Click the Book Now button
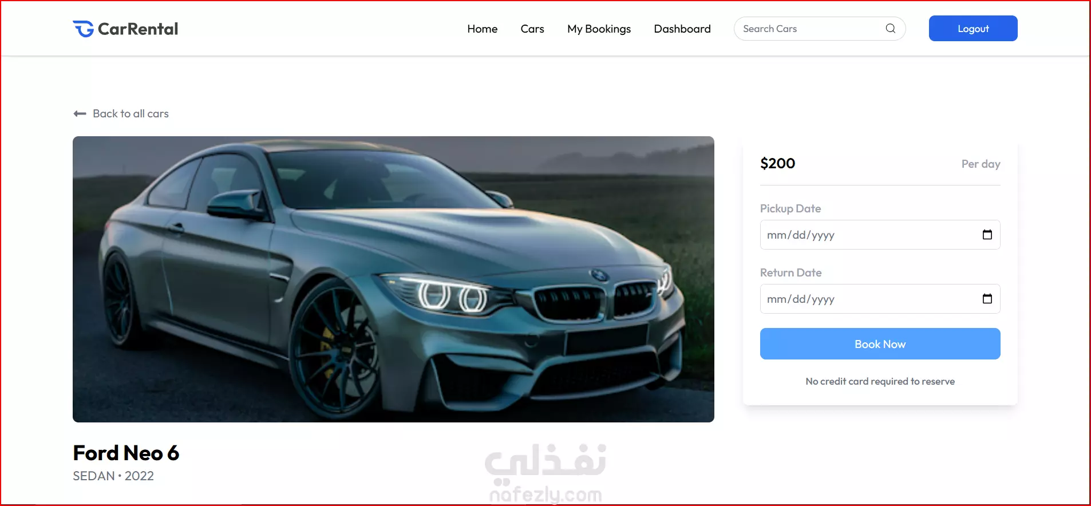The width and height of the screenshot is (1091, 506). click(880, 343)
